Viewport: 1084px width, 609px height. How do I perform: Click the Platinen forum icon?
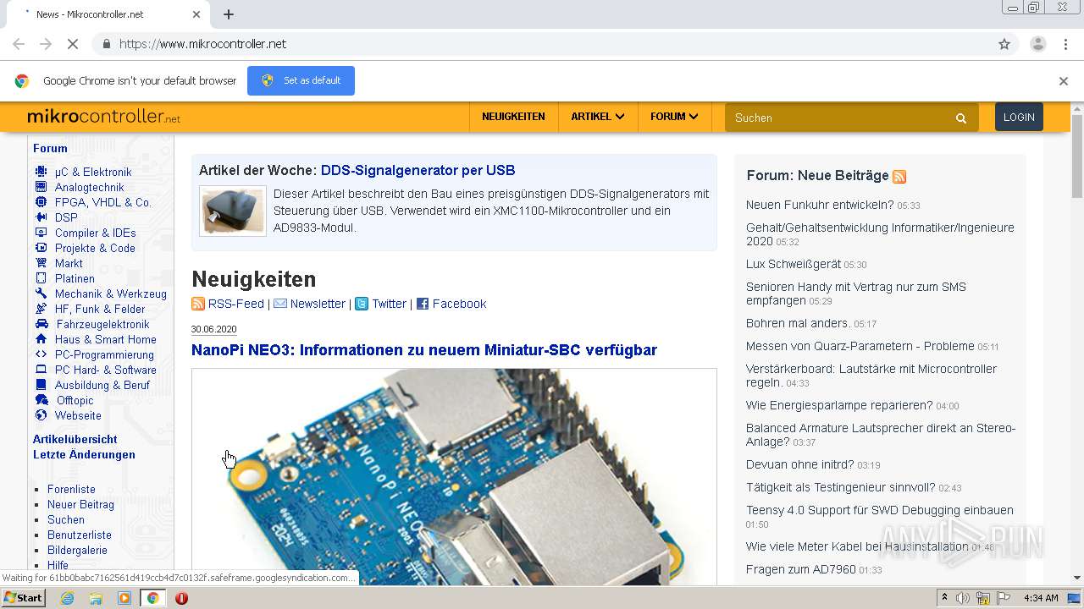coord(41,278)
